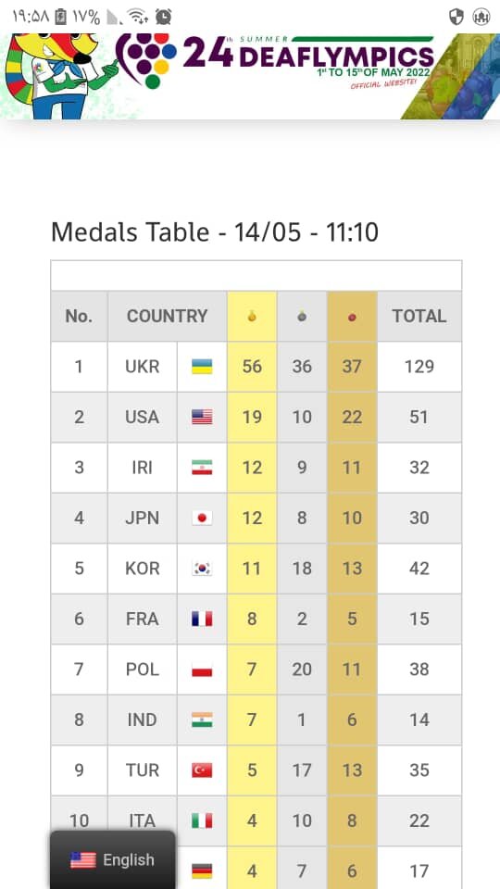Click the silver medal column header icon
This screenshot has width=500, height=889.
click(302, 317)
